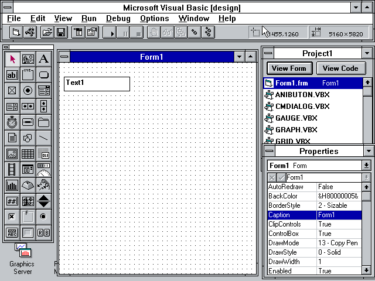Viewport: 375px width, 281px height.
Task: Click the View Code button
Action: coord(340,68)
